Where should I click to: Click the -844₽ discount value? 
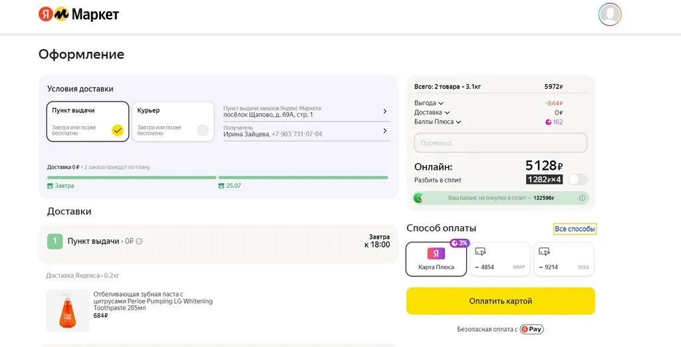click(554, 103)
